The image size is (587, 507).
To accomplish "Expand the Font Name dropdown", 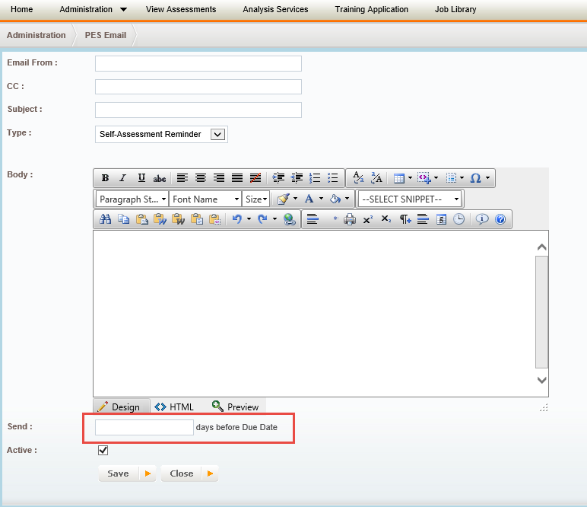I will click(x=205, y=199).
